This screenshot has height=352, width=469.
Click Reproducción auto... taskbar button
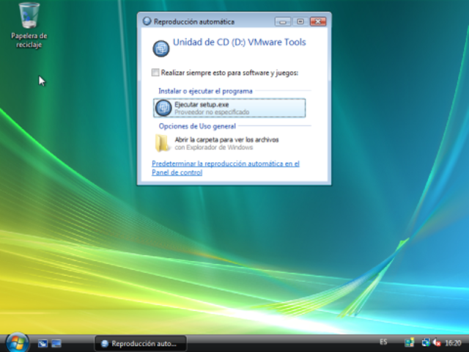pyautogui.click(x=141, y=343)
